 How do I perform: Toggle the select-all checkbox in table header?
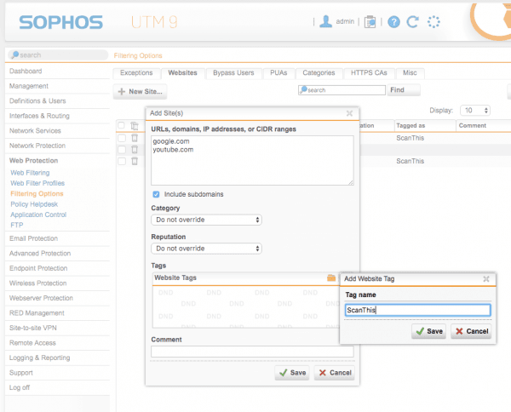click(x=121, y=125)
